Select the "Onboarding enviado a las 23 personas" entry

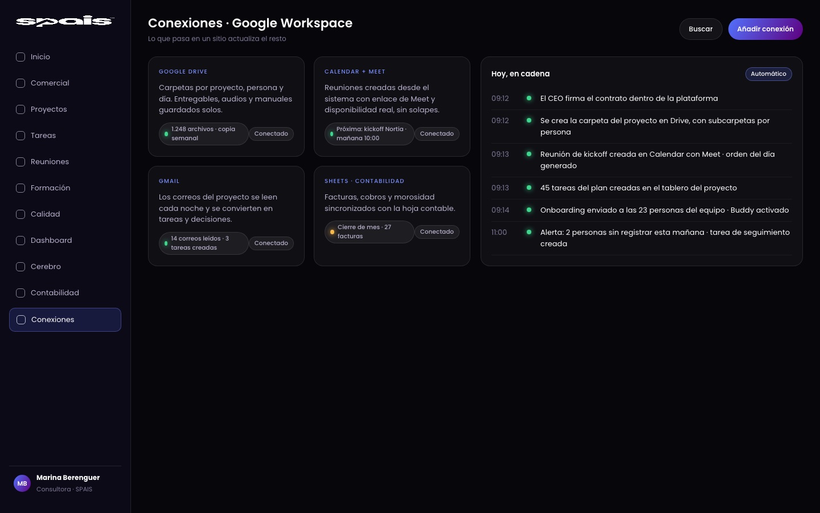click(642, 210)
